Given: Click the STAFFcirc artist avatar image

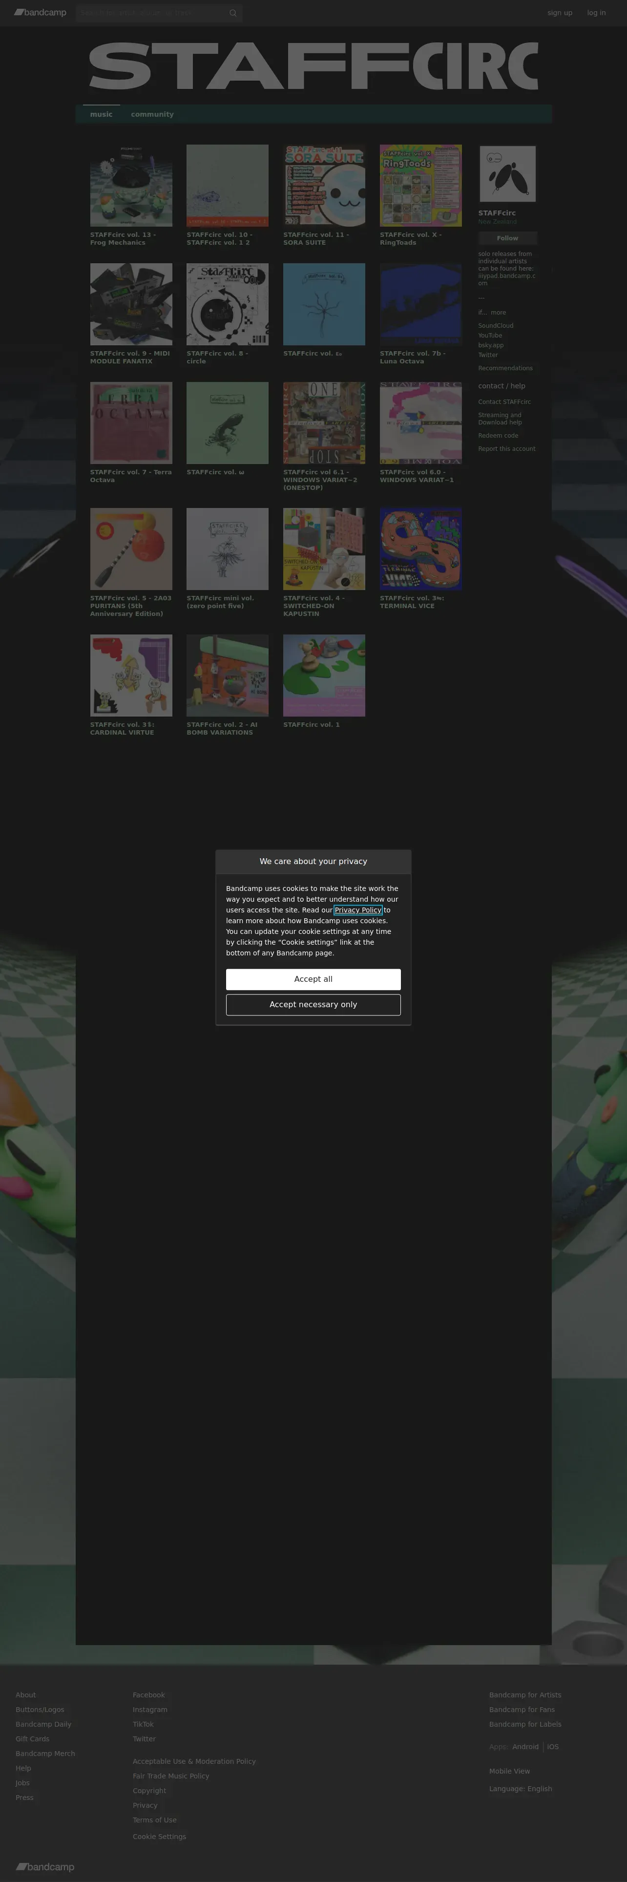Looking at the screenshot, I should [x=508, y=174].
